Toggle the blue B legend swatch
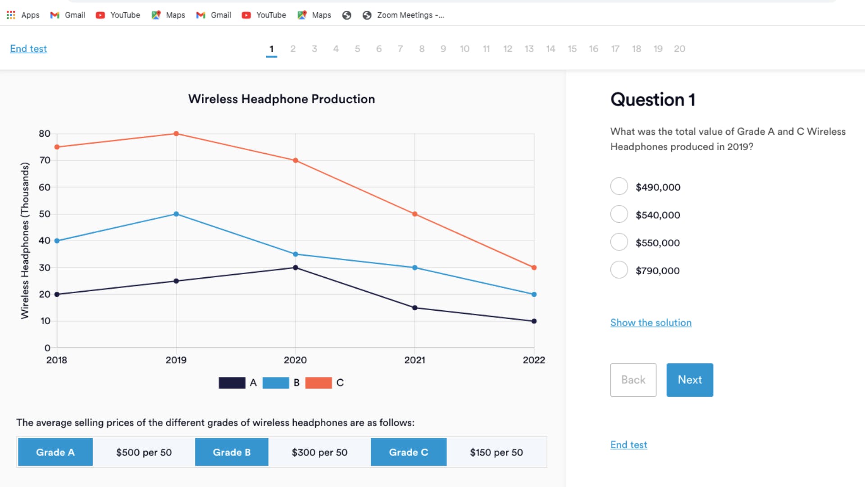The width and height of the screenshot is (865, 487). pos(276,383)
